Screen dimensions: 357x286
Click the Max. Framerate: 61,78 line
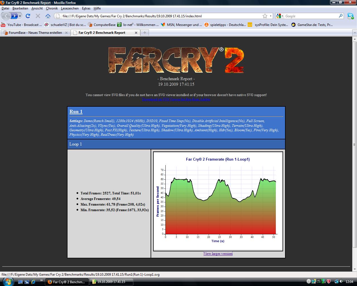pos(113,204)
